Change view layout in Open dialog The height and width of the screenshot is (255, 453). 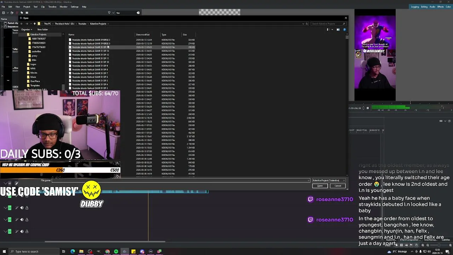pyautogui.click(x=328, y=29)
